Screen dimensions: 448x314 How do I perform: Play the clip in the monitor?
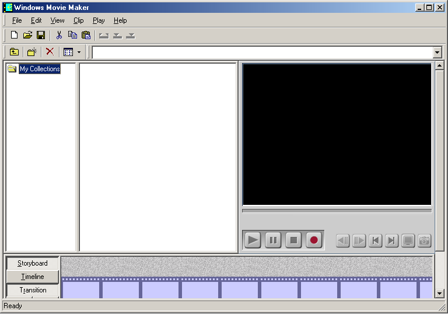[x=253, y=240]
